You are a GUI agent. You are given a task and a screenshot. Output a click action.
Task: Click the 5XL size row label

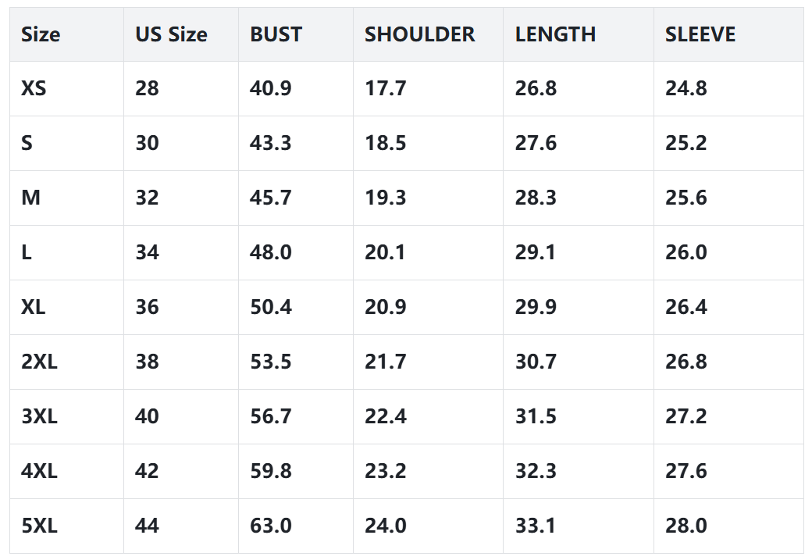pyautogui.click(x=39, y=526)
